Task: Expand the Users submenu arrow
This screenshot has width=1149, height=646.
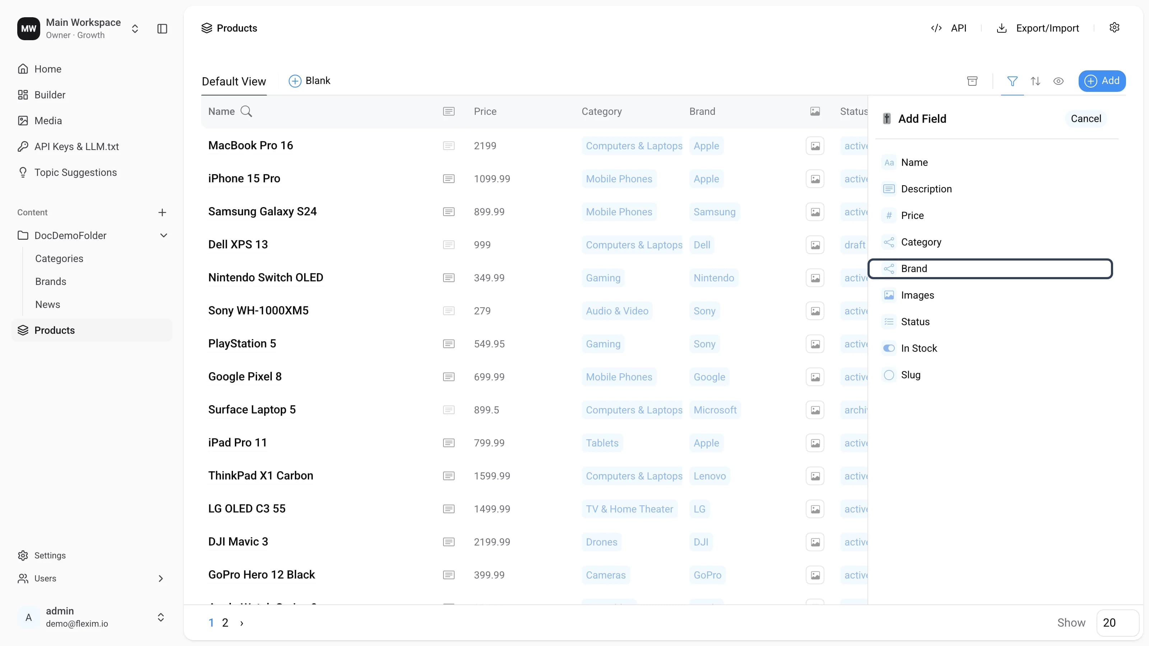Action: [x=161, y=579]
